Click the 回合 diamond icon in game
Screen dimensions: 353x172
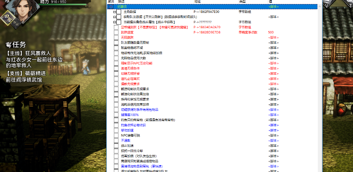point(8,18)
